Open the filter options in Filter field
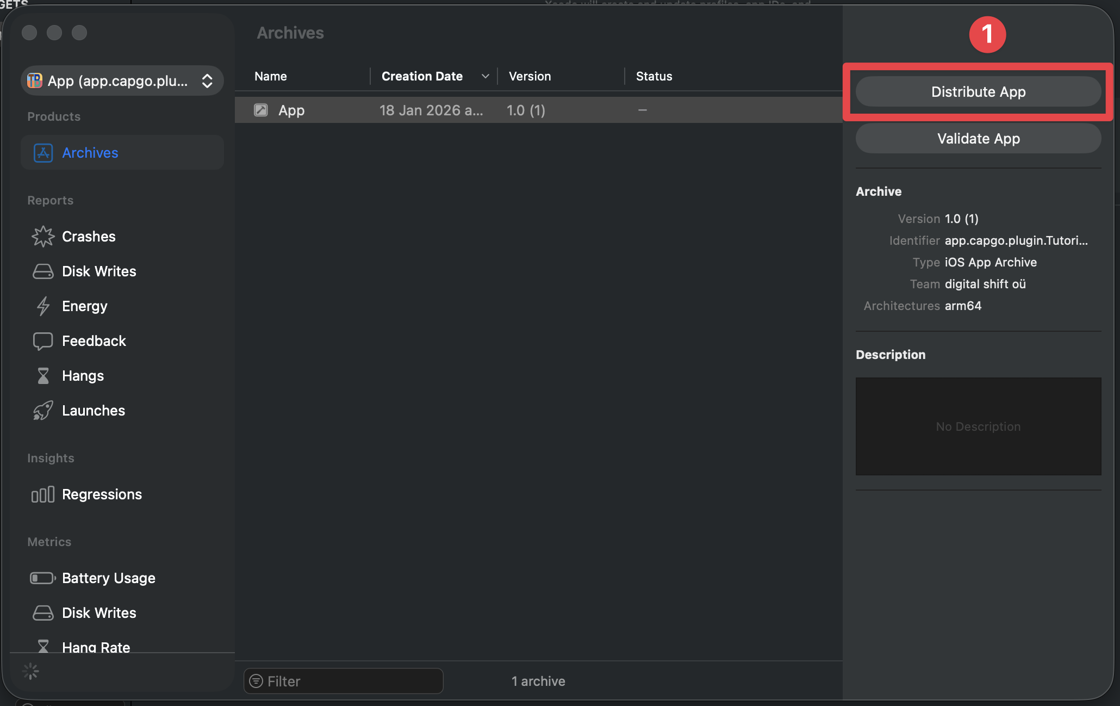 [256, 680]
